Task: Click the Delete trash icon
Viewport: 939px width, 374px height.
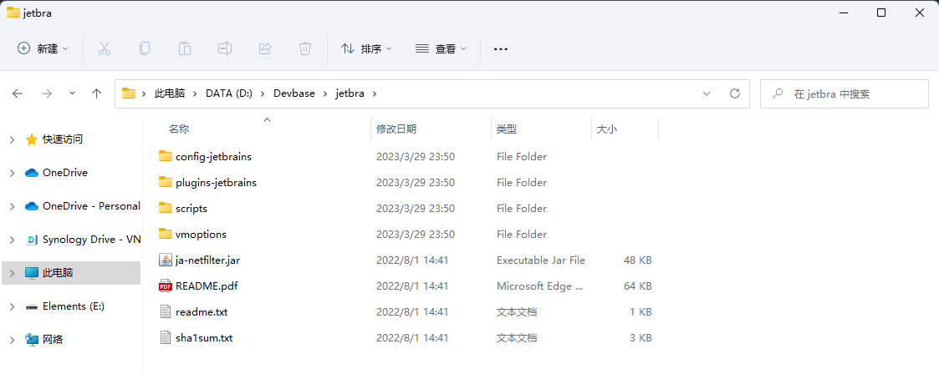Action: point(305,49)
